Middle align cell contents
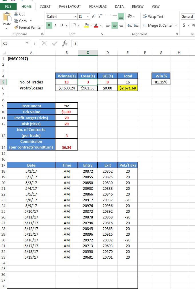The image size is (195, 289). pos(115,16)
